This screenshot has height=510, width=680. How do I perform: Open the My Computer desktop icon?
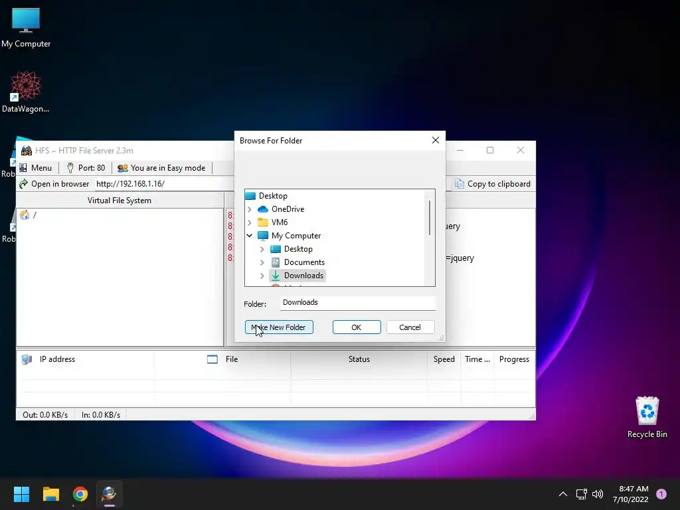26,27
